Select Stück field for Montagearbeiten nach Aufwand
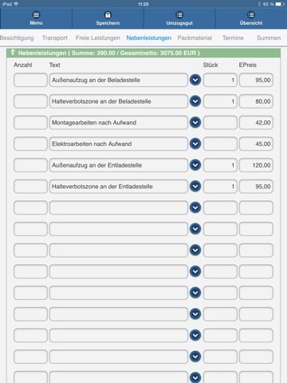The image size is (287, 383). click(x=220, y=122)
